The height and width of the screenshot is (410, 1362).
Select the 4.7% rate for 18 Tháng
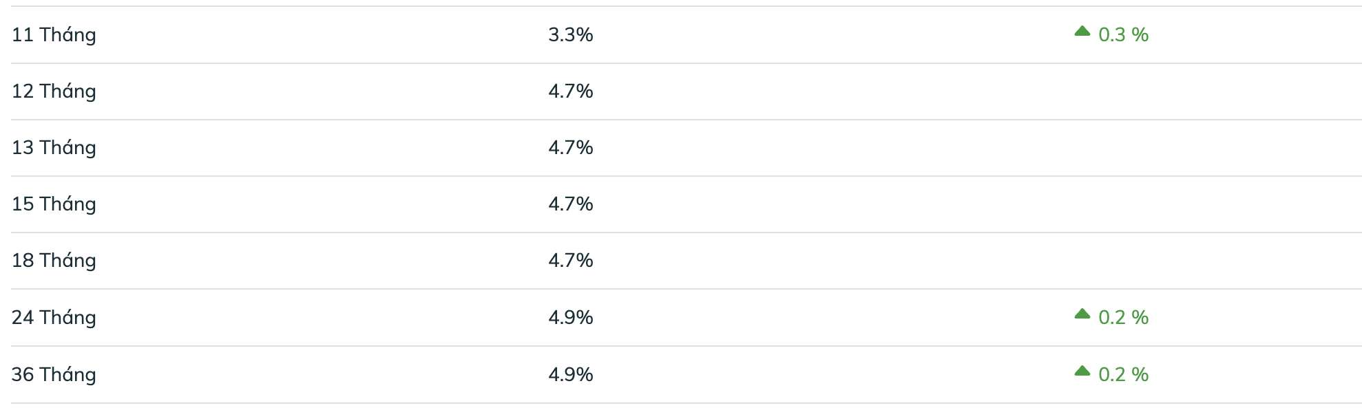pos(570,260)
